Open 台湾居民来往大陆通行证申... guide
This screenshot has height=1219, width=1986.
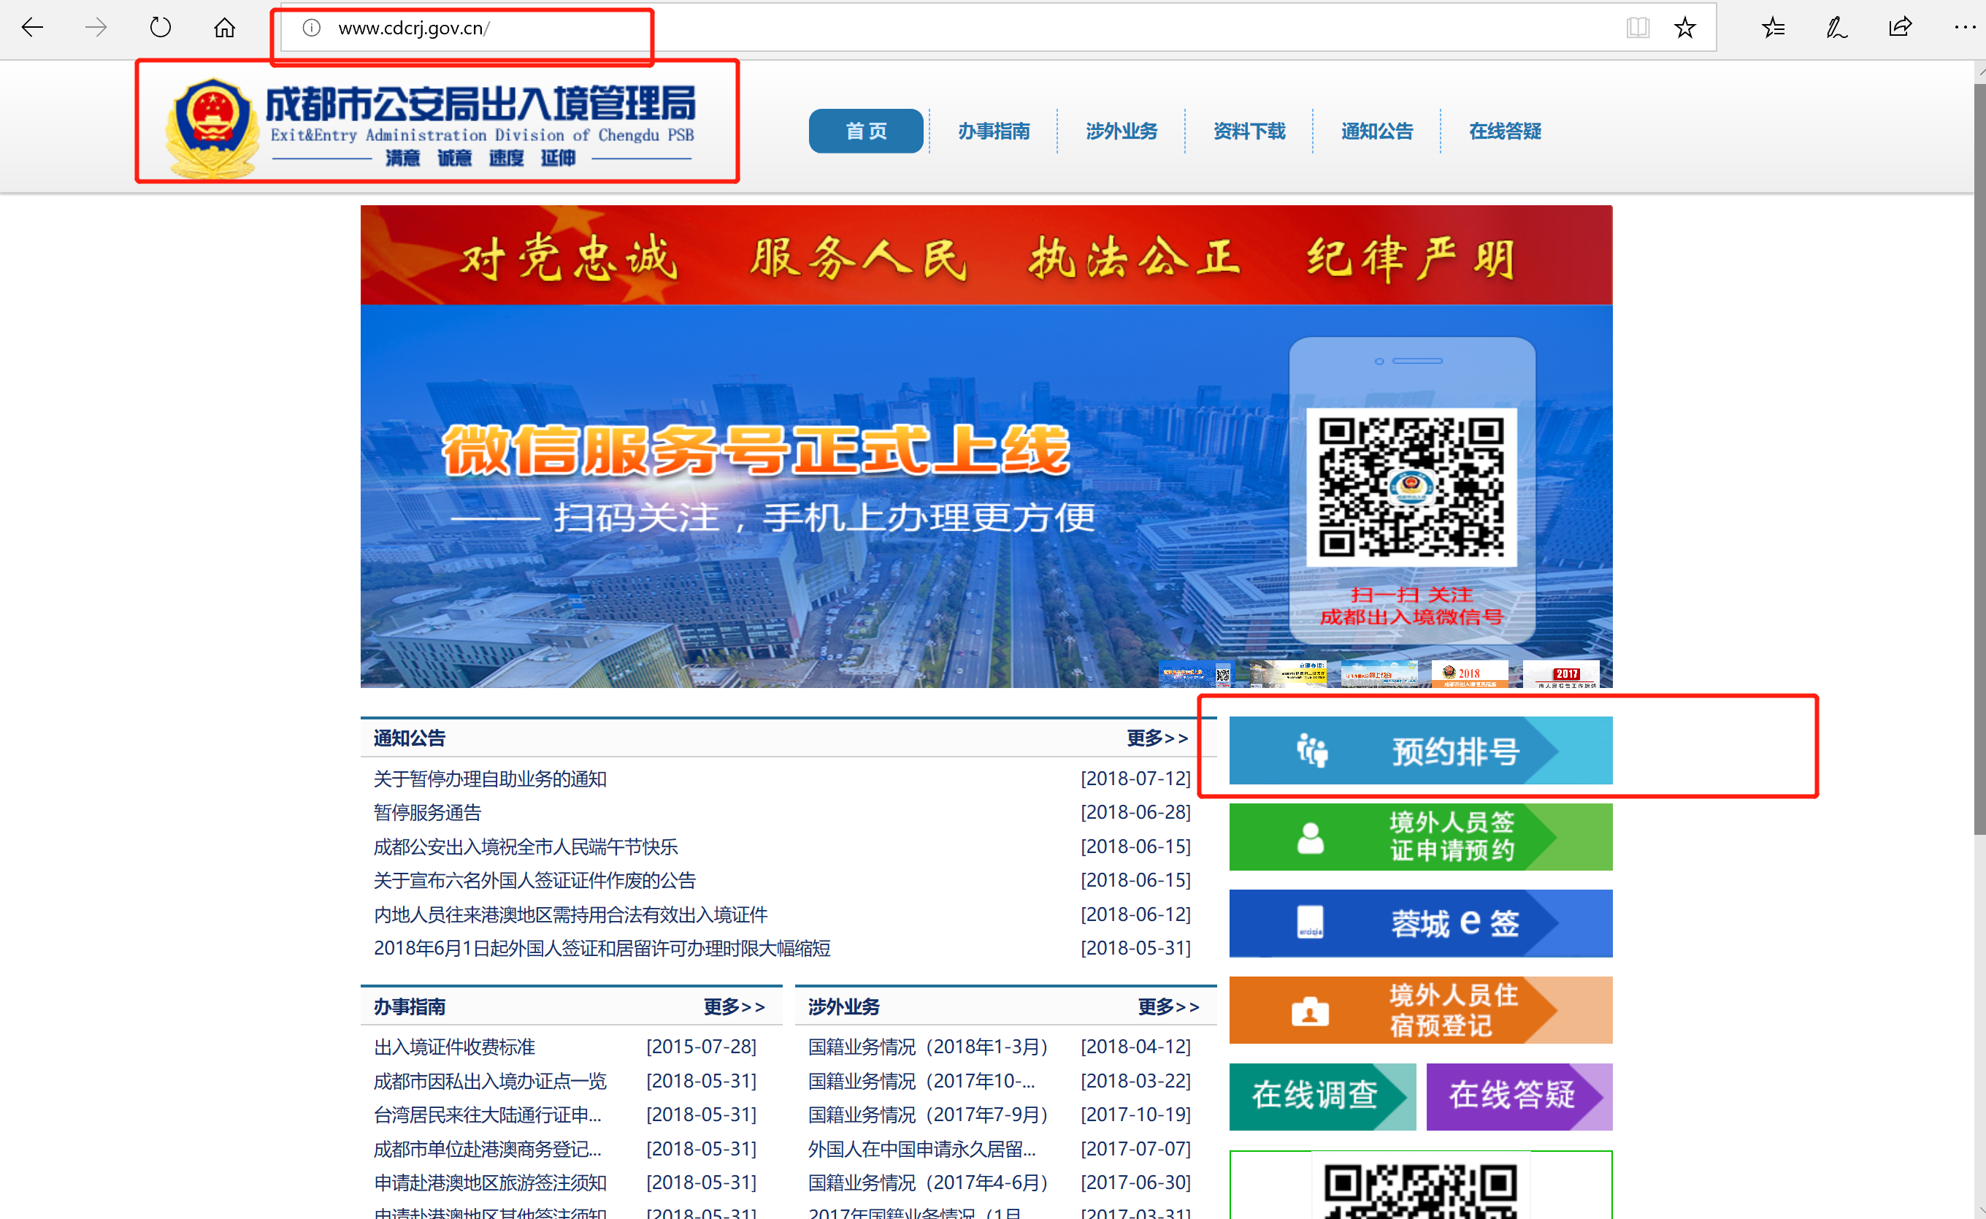(x=488, y=1115)
